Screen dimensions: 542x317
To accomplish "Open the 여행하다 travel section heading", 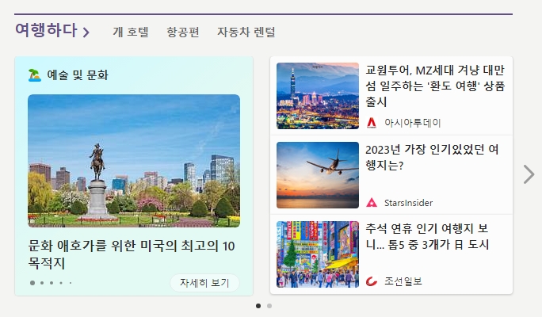I will pos(46,30).
